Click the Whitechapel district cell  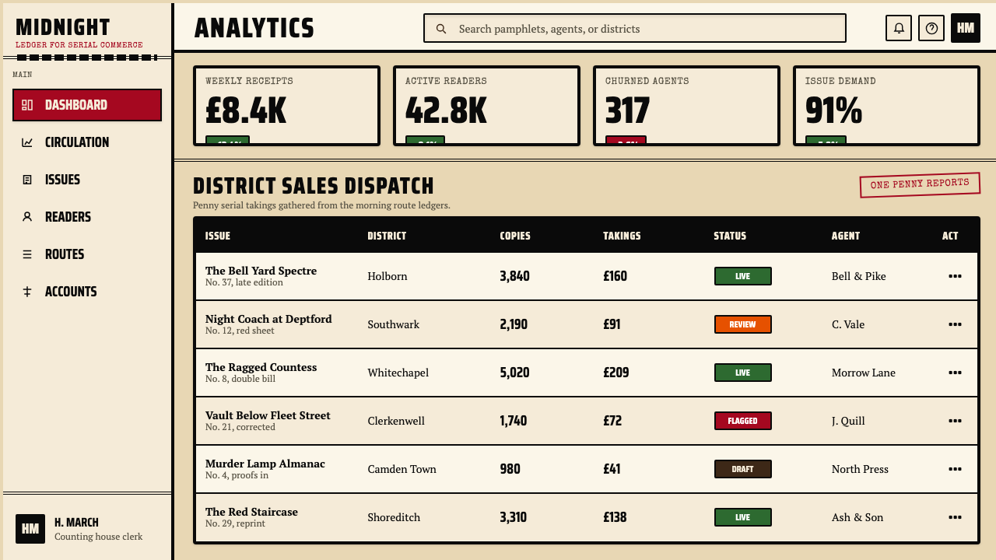click(x=398, y=373)
